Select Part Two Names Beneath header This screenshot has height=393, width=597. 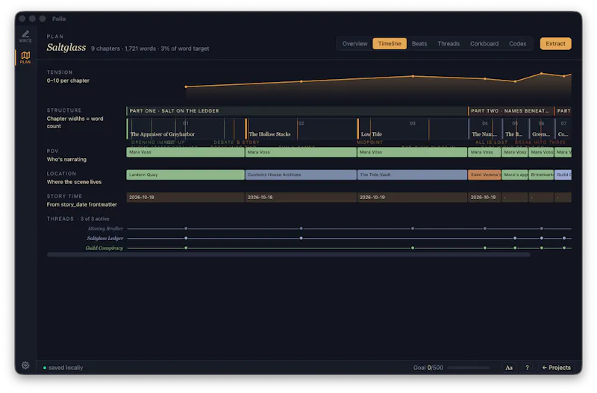pyautogui.click(x=511, y=110)
